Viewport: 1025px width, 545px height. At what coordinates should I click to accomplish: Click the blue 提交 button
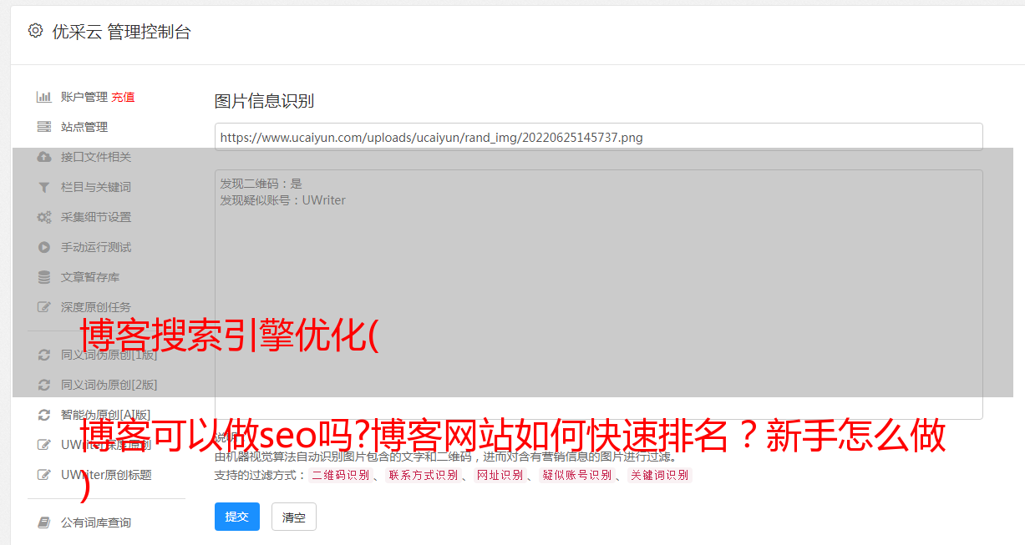pyautogui.click(x=237, y=517)
